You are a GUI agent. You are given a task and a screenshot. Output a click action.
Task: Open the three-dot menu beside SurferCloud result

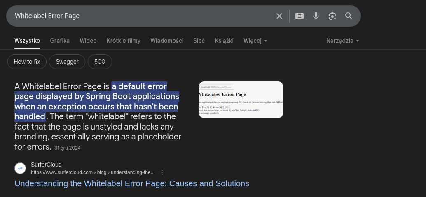[x=162, y=172]
